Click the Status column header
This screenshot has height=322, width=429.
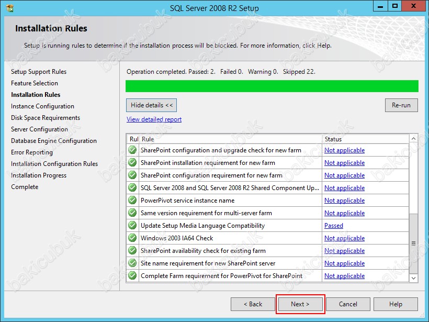pos(366,139)
